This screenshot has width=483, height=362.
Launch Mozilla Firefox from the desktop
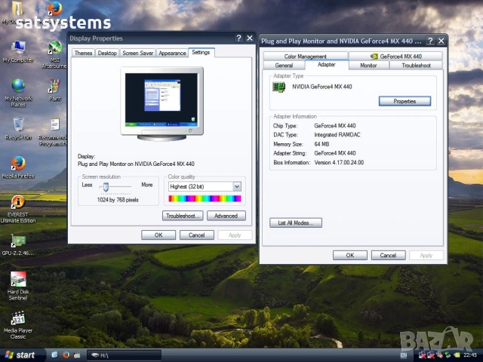[17, 164]
